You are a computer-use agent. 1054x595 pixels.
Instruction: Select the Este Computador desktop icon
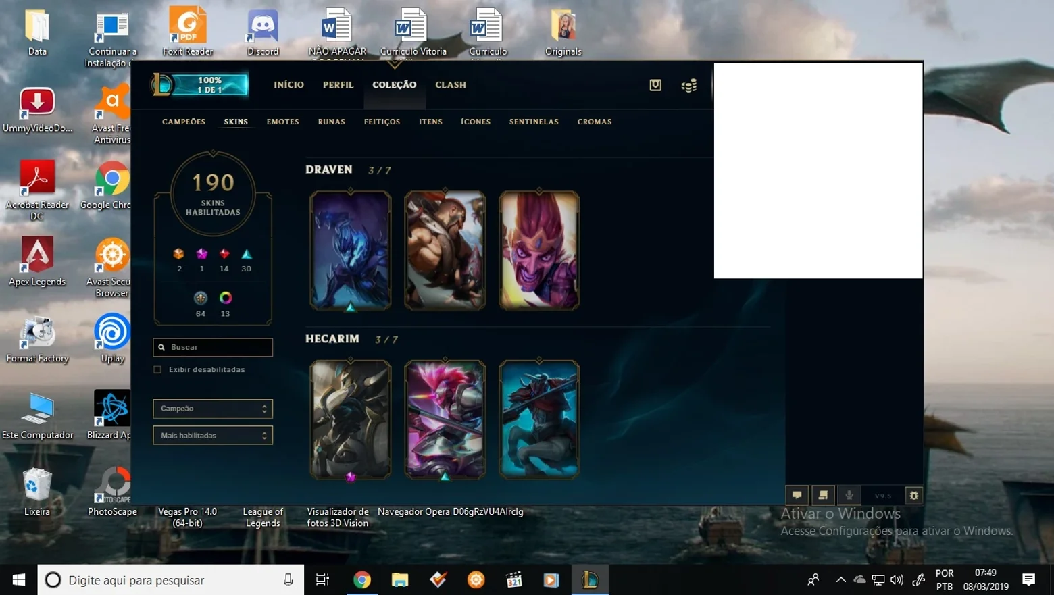coord(37,415)
